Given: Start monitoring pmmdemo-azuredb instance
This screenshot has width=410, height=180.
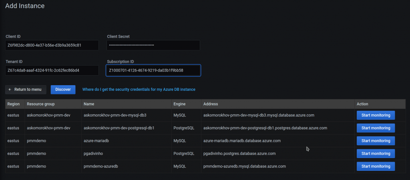Looking at the screenshot, I should click(376, 166).
